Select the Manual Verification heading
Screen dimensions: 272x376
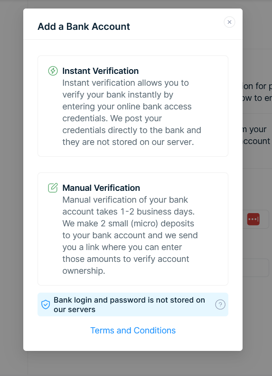pos(101,188)
